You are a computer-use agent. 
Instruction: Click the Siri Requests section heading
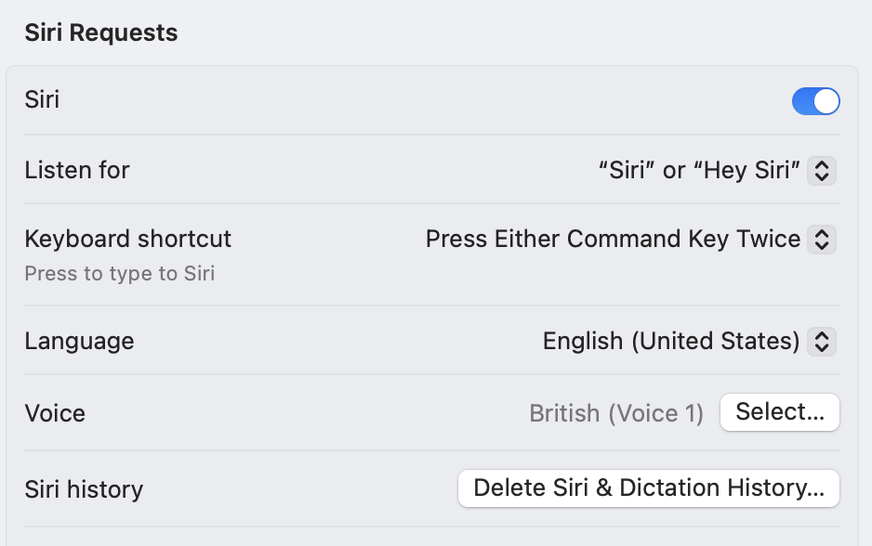100,33
